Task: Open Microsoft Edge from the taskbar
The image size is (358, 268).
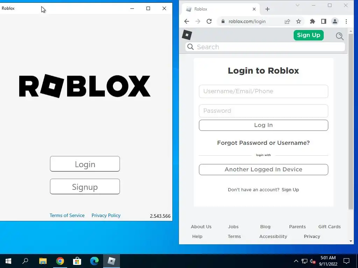Action: [94, 261]
